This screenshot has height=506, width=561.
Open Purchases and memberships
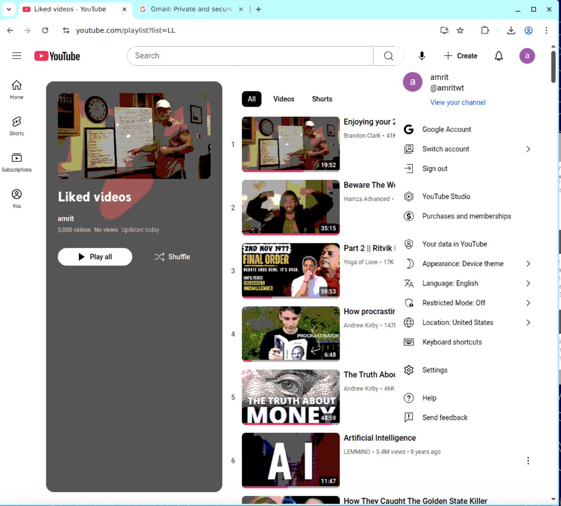[468, 216]
